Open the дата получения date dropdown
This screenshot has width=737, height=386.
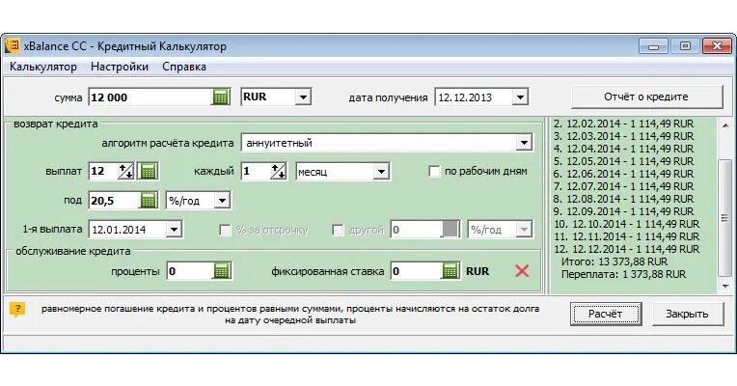[520, 97]
